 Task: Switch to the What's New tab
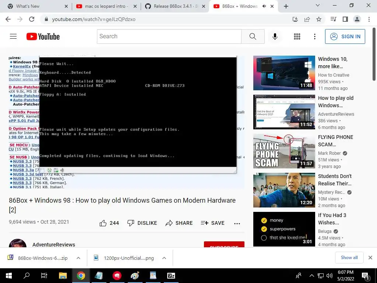pyautogui.click(x=37, y=6)
